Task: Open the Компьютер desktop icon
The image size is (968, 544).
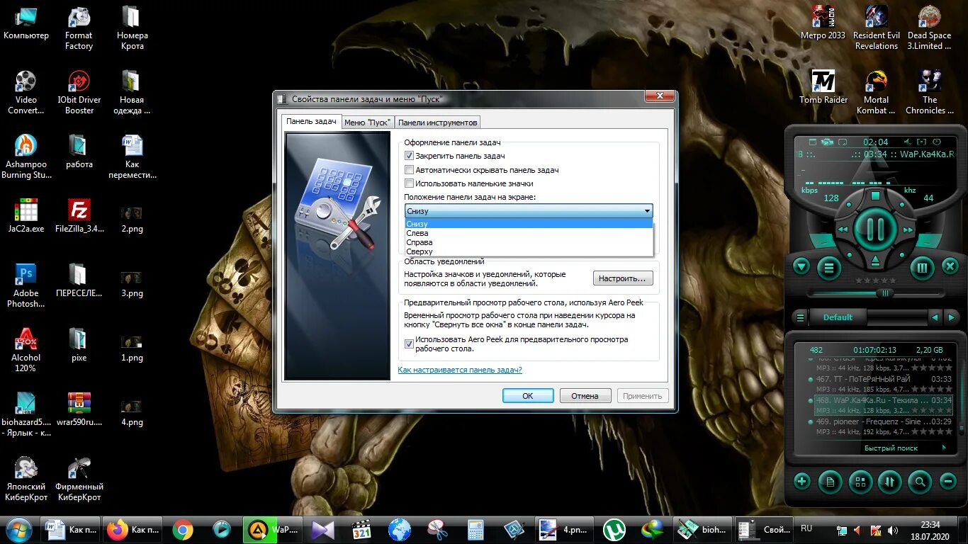Action: coord(26,23)
